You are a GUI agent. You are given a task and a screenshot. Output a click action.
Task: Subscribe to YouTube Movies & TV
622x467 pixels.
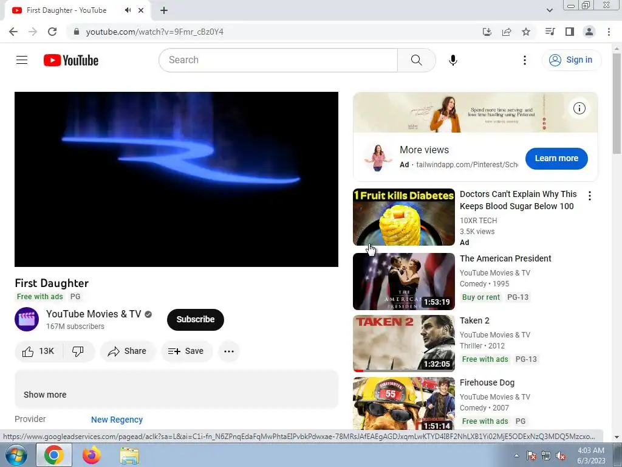pos(196,319)
